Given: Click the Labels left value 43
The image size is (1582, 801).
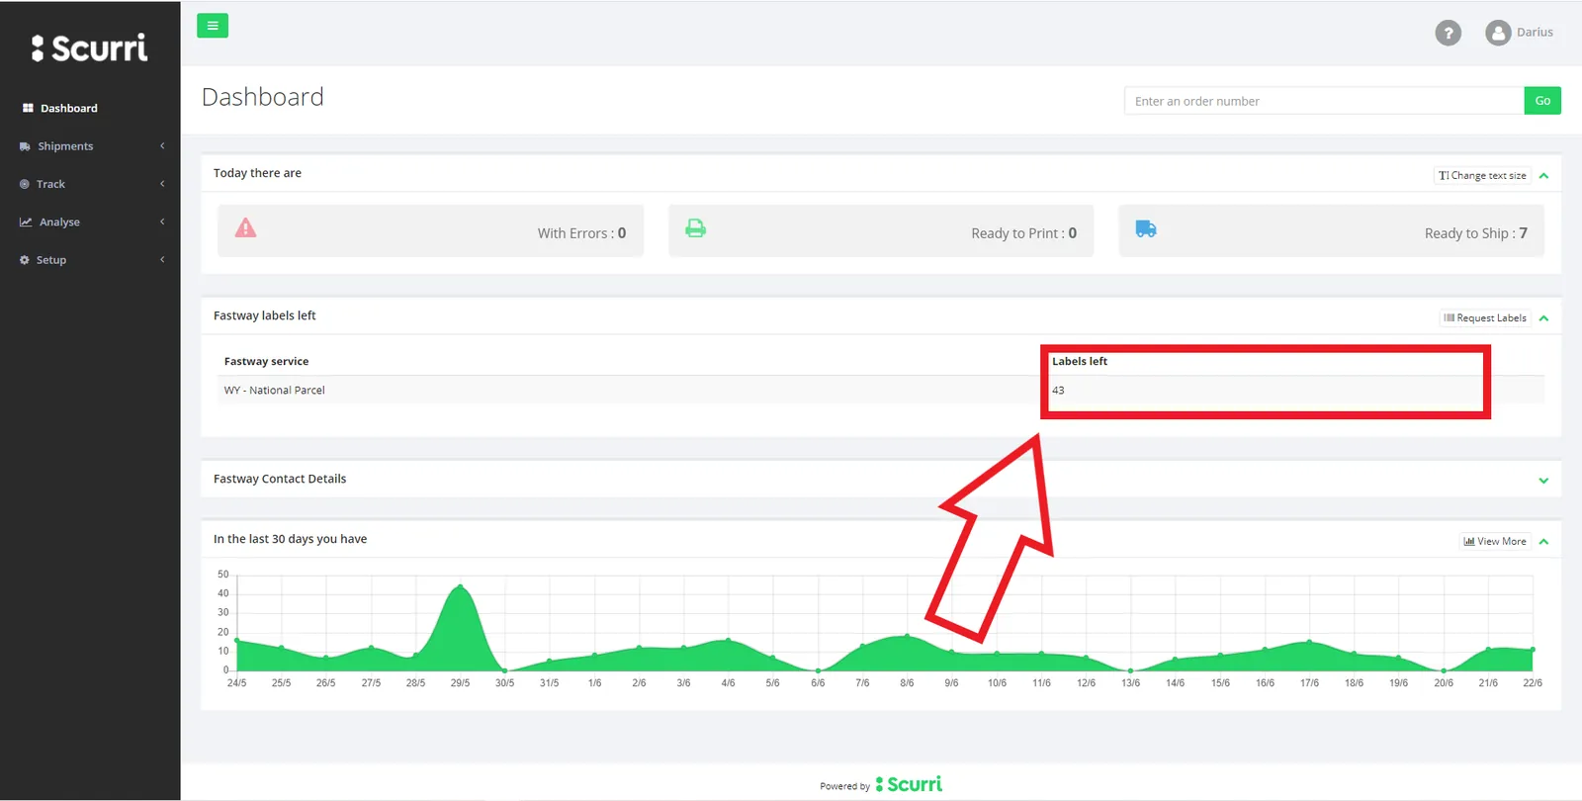Looking at the screenshot, I should pyautogui.click(x=1058, y=390).
